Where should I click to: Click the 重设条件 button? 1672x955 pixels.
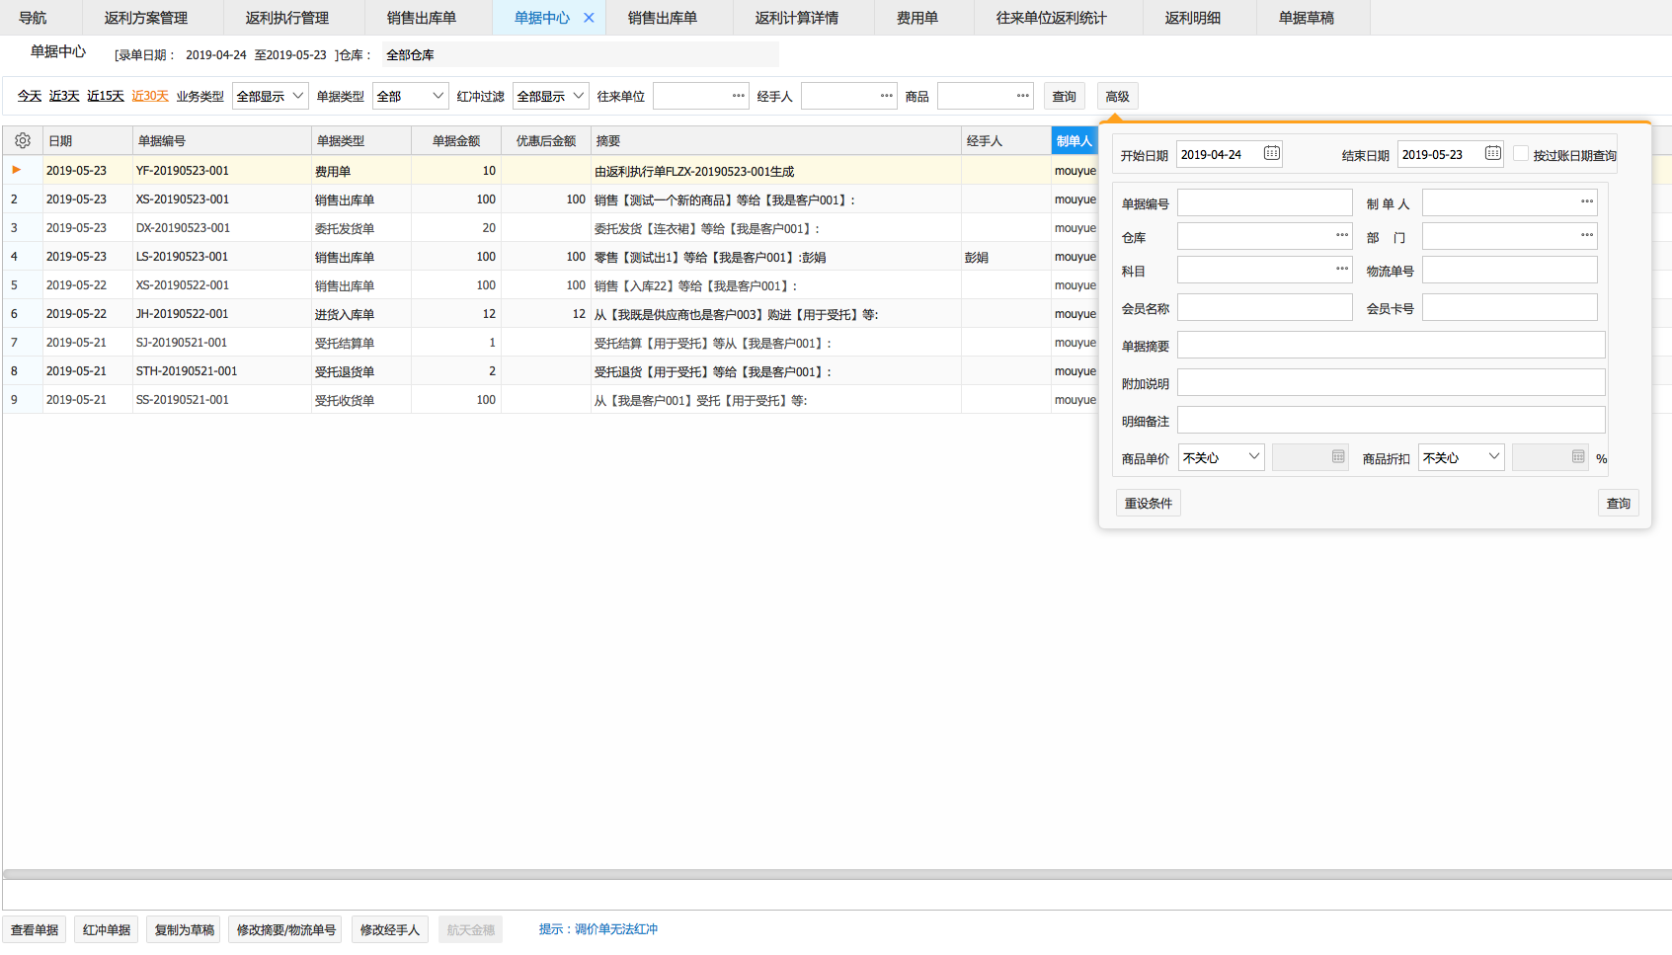tap(1148, 503)
